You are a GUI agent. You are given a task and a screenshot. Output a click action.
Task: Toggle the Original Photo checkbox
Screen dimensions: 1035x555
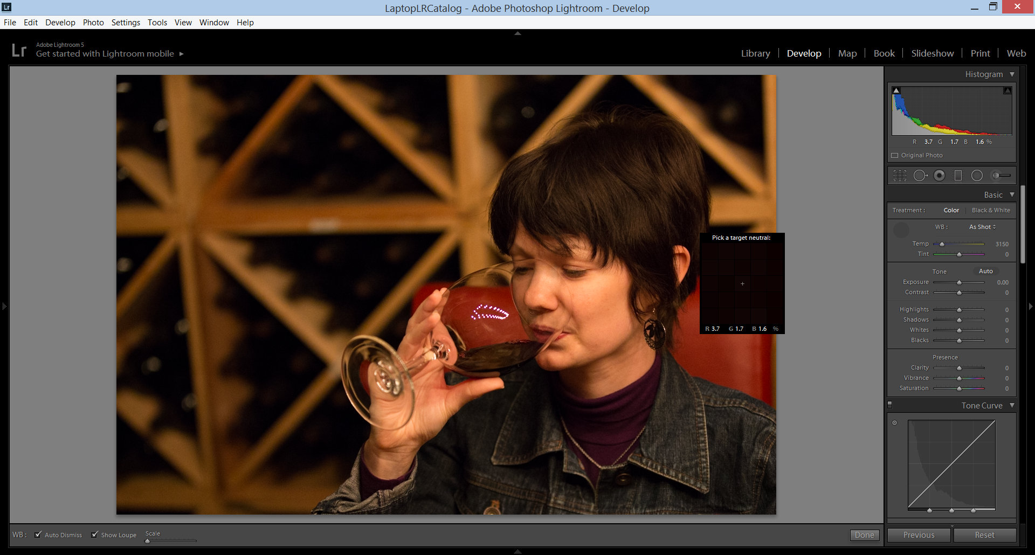[895, 155]
